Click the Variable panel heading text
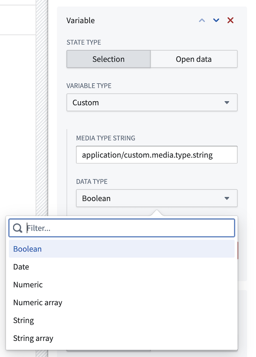The height and width of the screenshot is (357, 256). (x=81, y=21)
